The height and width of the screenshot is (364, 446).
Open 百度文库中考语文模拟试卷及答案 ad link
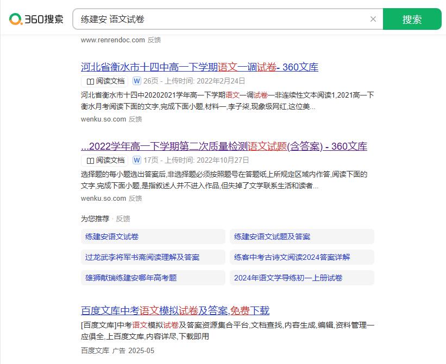tap(175, 310)
